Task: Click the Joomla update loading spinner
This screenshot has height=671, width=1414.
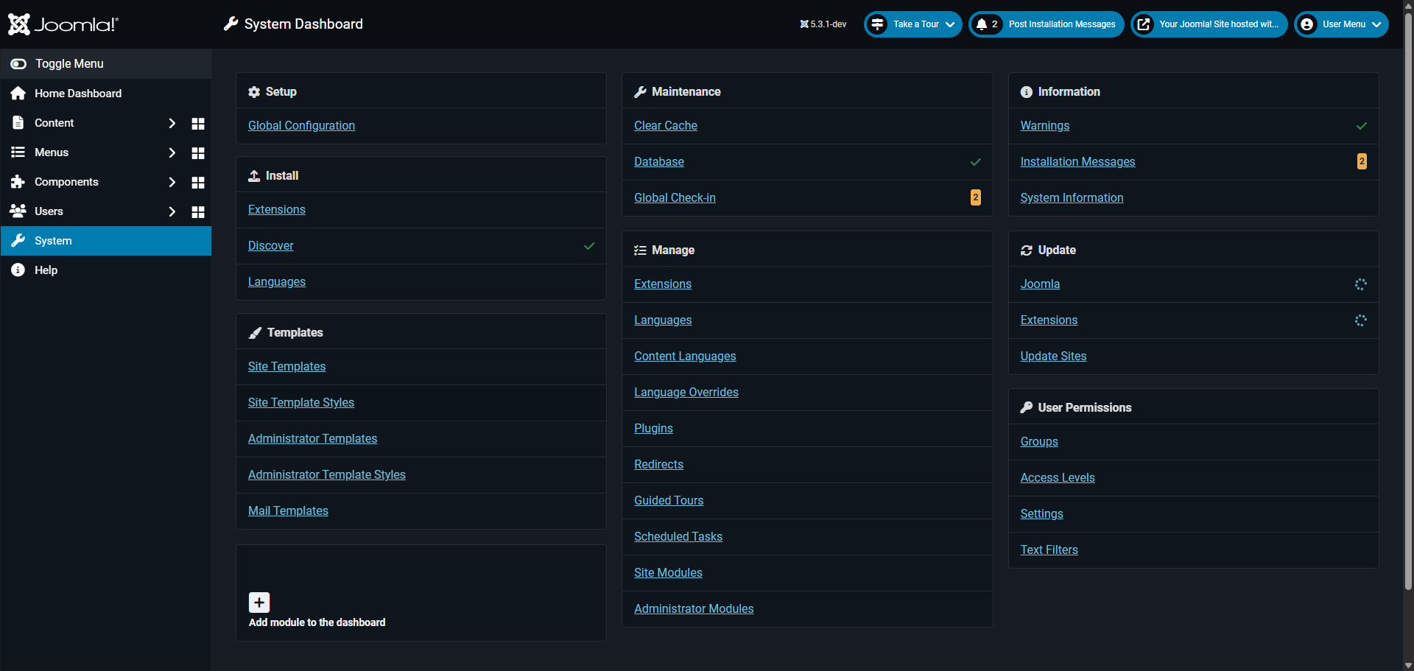Action: click(x=1361, y=284)
